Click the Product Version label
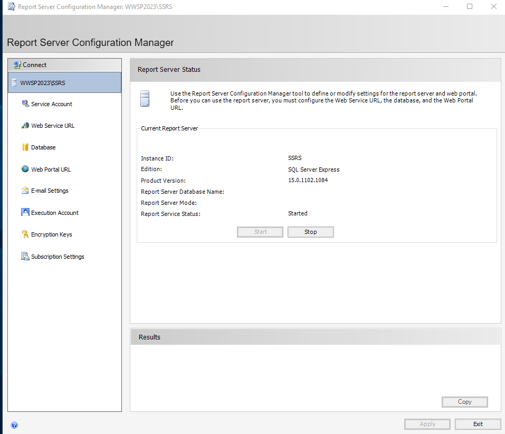The image size is (505, 434). coord(163,181)
